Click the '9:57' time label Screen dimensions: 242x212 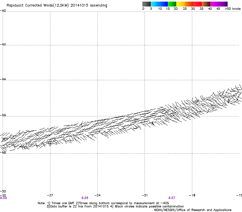[x=172, y=198]
